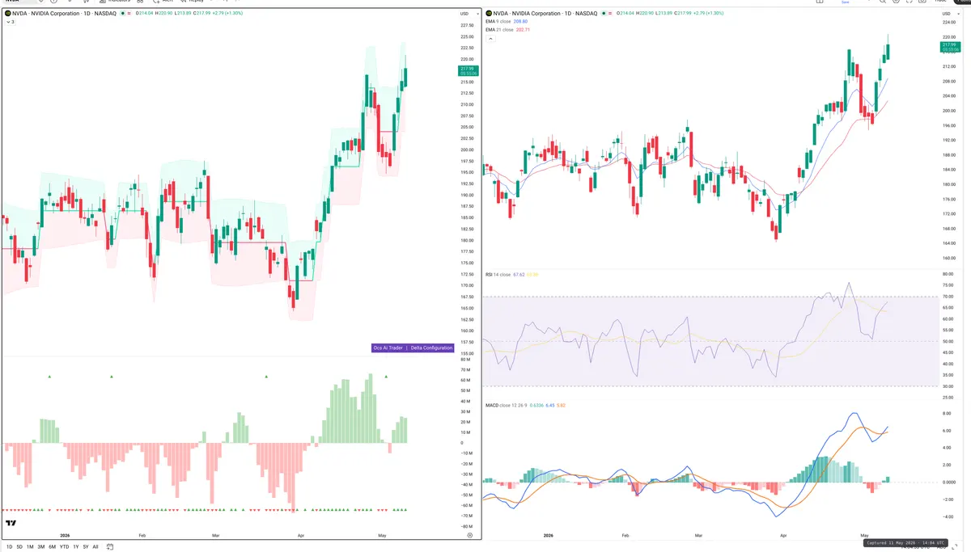Click Feb label on left chart time axis
This screenshot has height=552, width=971.
coord(142,535)
